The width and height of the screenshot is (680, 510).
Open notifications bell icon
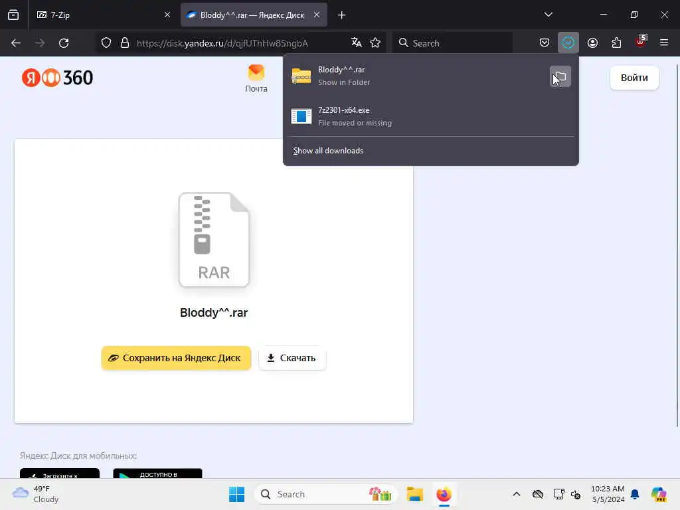tap(635, 494)
